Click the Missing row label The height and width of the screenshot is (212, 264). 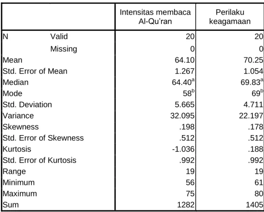click(x=64, y=49)
